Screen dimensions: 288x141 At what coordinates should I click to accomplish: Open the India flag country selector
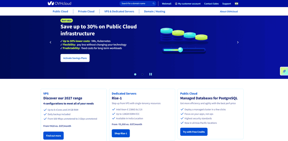[x=236, y=3]
